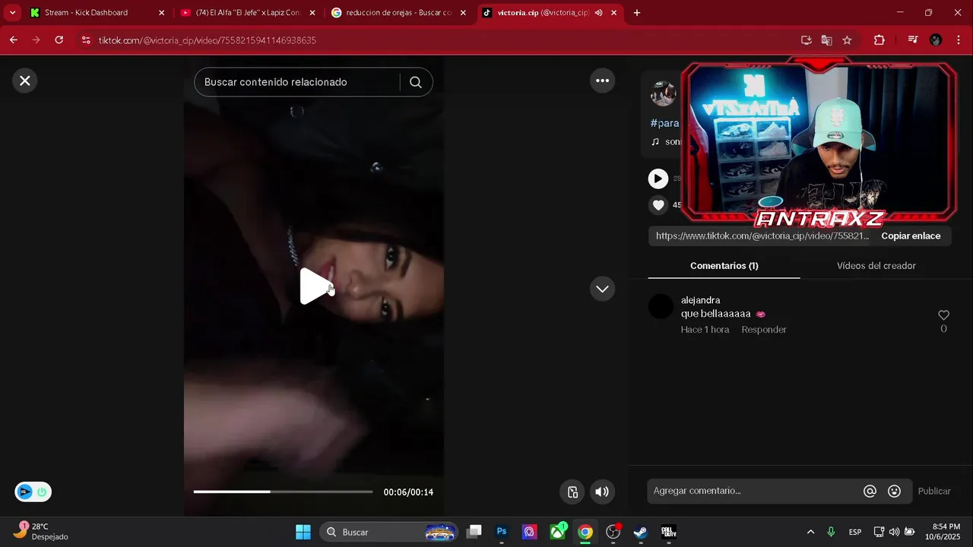Go to next video with down chevron
This screenshot has width=973, height=547.
tap(602, 289)
